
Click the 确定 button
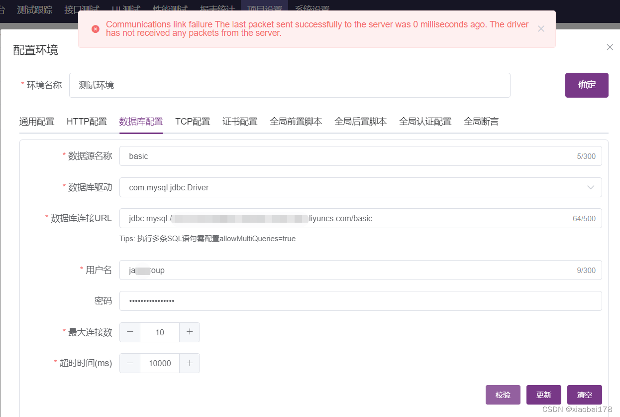[587, 85]
